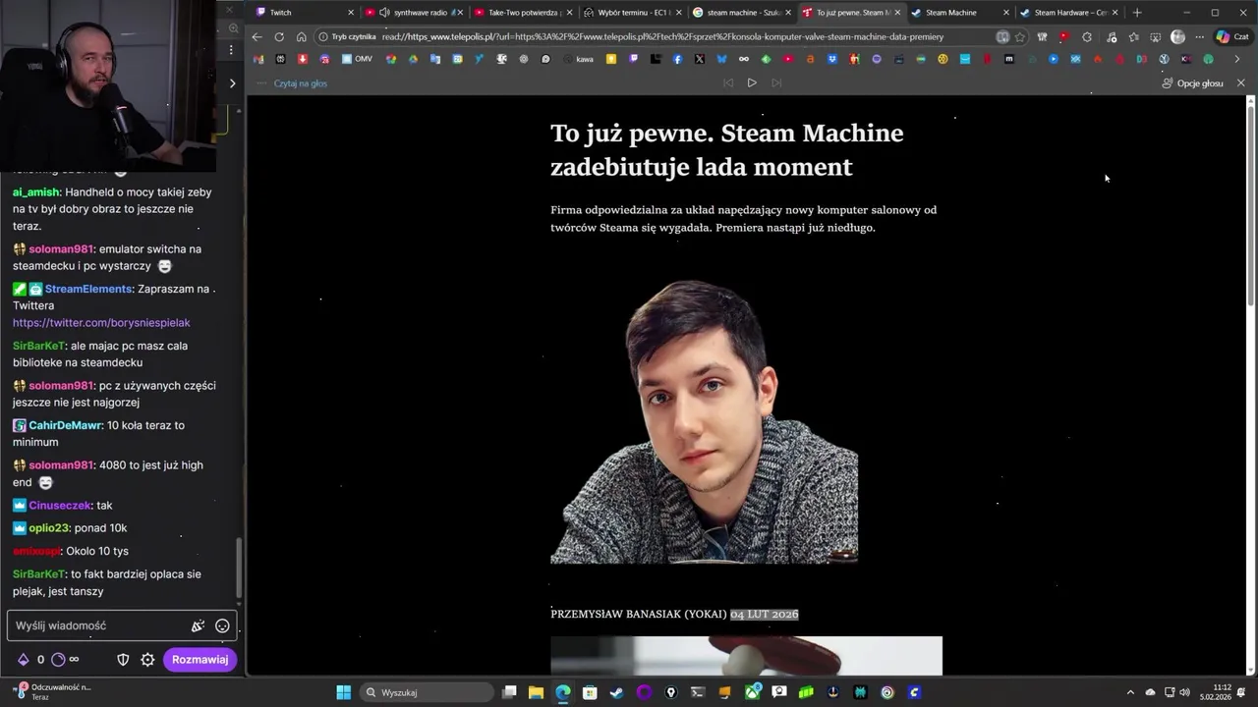Open the OMV bookmark
This screenshot has height=707, width=1258.
point(358,59)
